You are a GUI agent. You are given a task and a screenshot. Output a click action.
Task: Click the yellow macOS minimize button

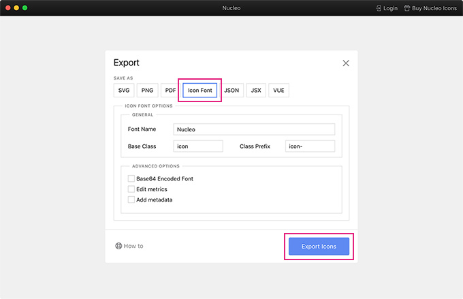16,7
